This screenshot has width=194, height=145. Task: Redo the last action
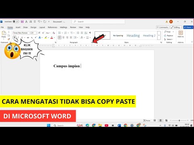click(x=44, y=22)
